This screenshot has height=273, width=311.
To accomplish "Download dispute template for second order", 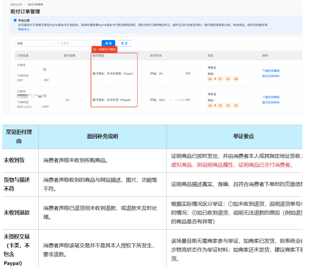I will click(x=270, y=97).
